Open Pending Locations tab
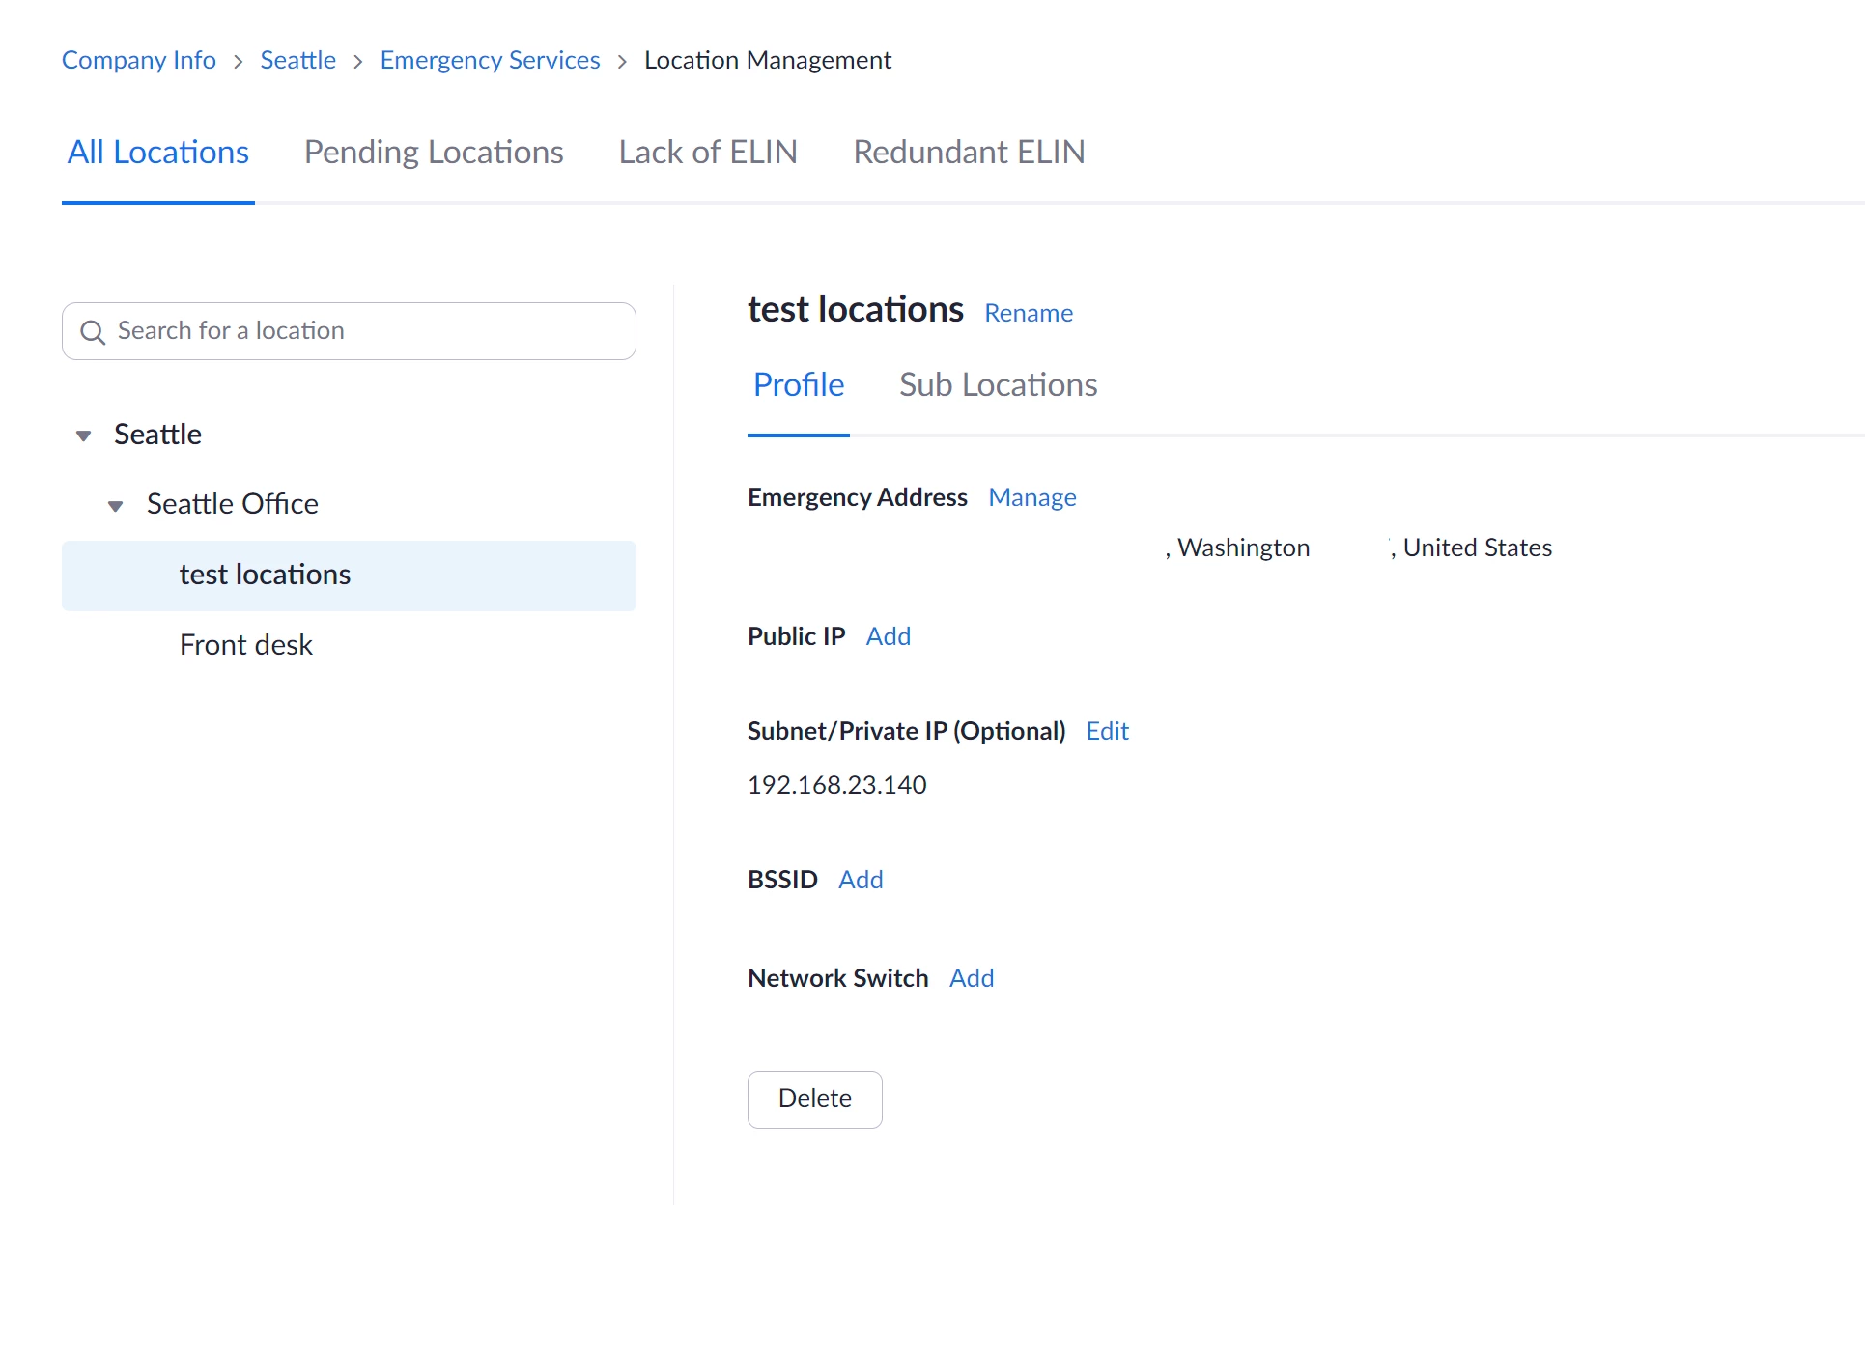The width and height of the screenshot is (1865, 1348). click(x=434, y=153)
